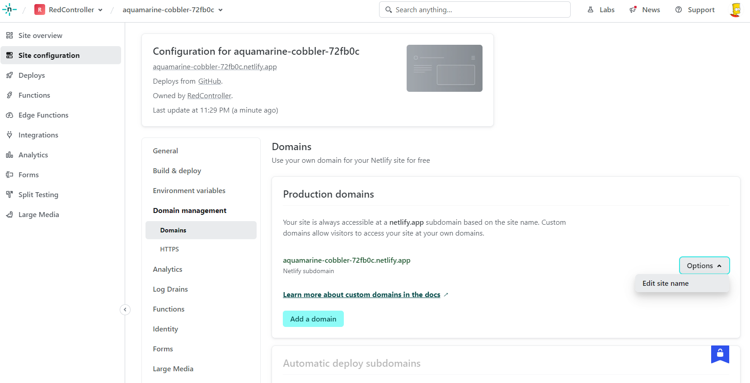Open Large Media in settings navigation
The height and width of the screenshot is (383, 750).
(x=173, y=369)
